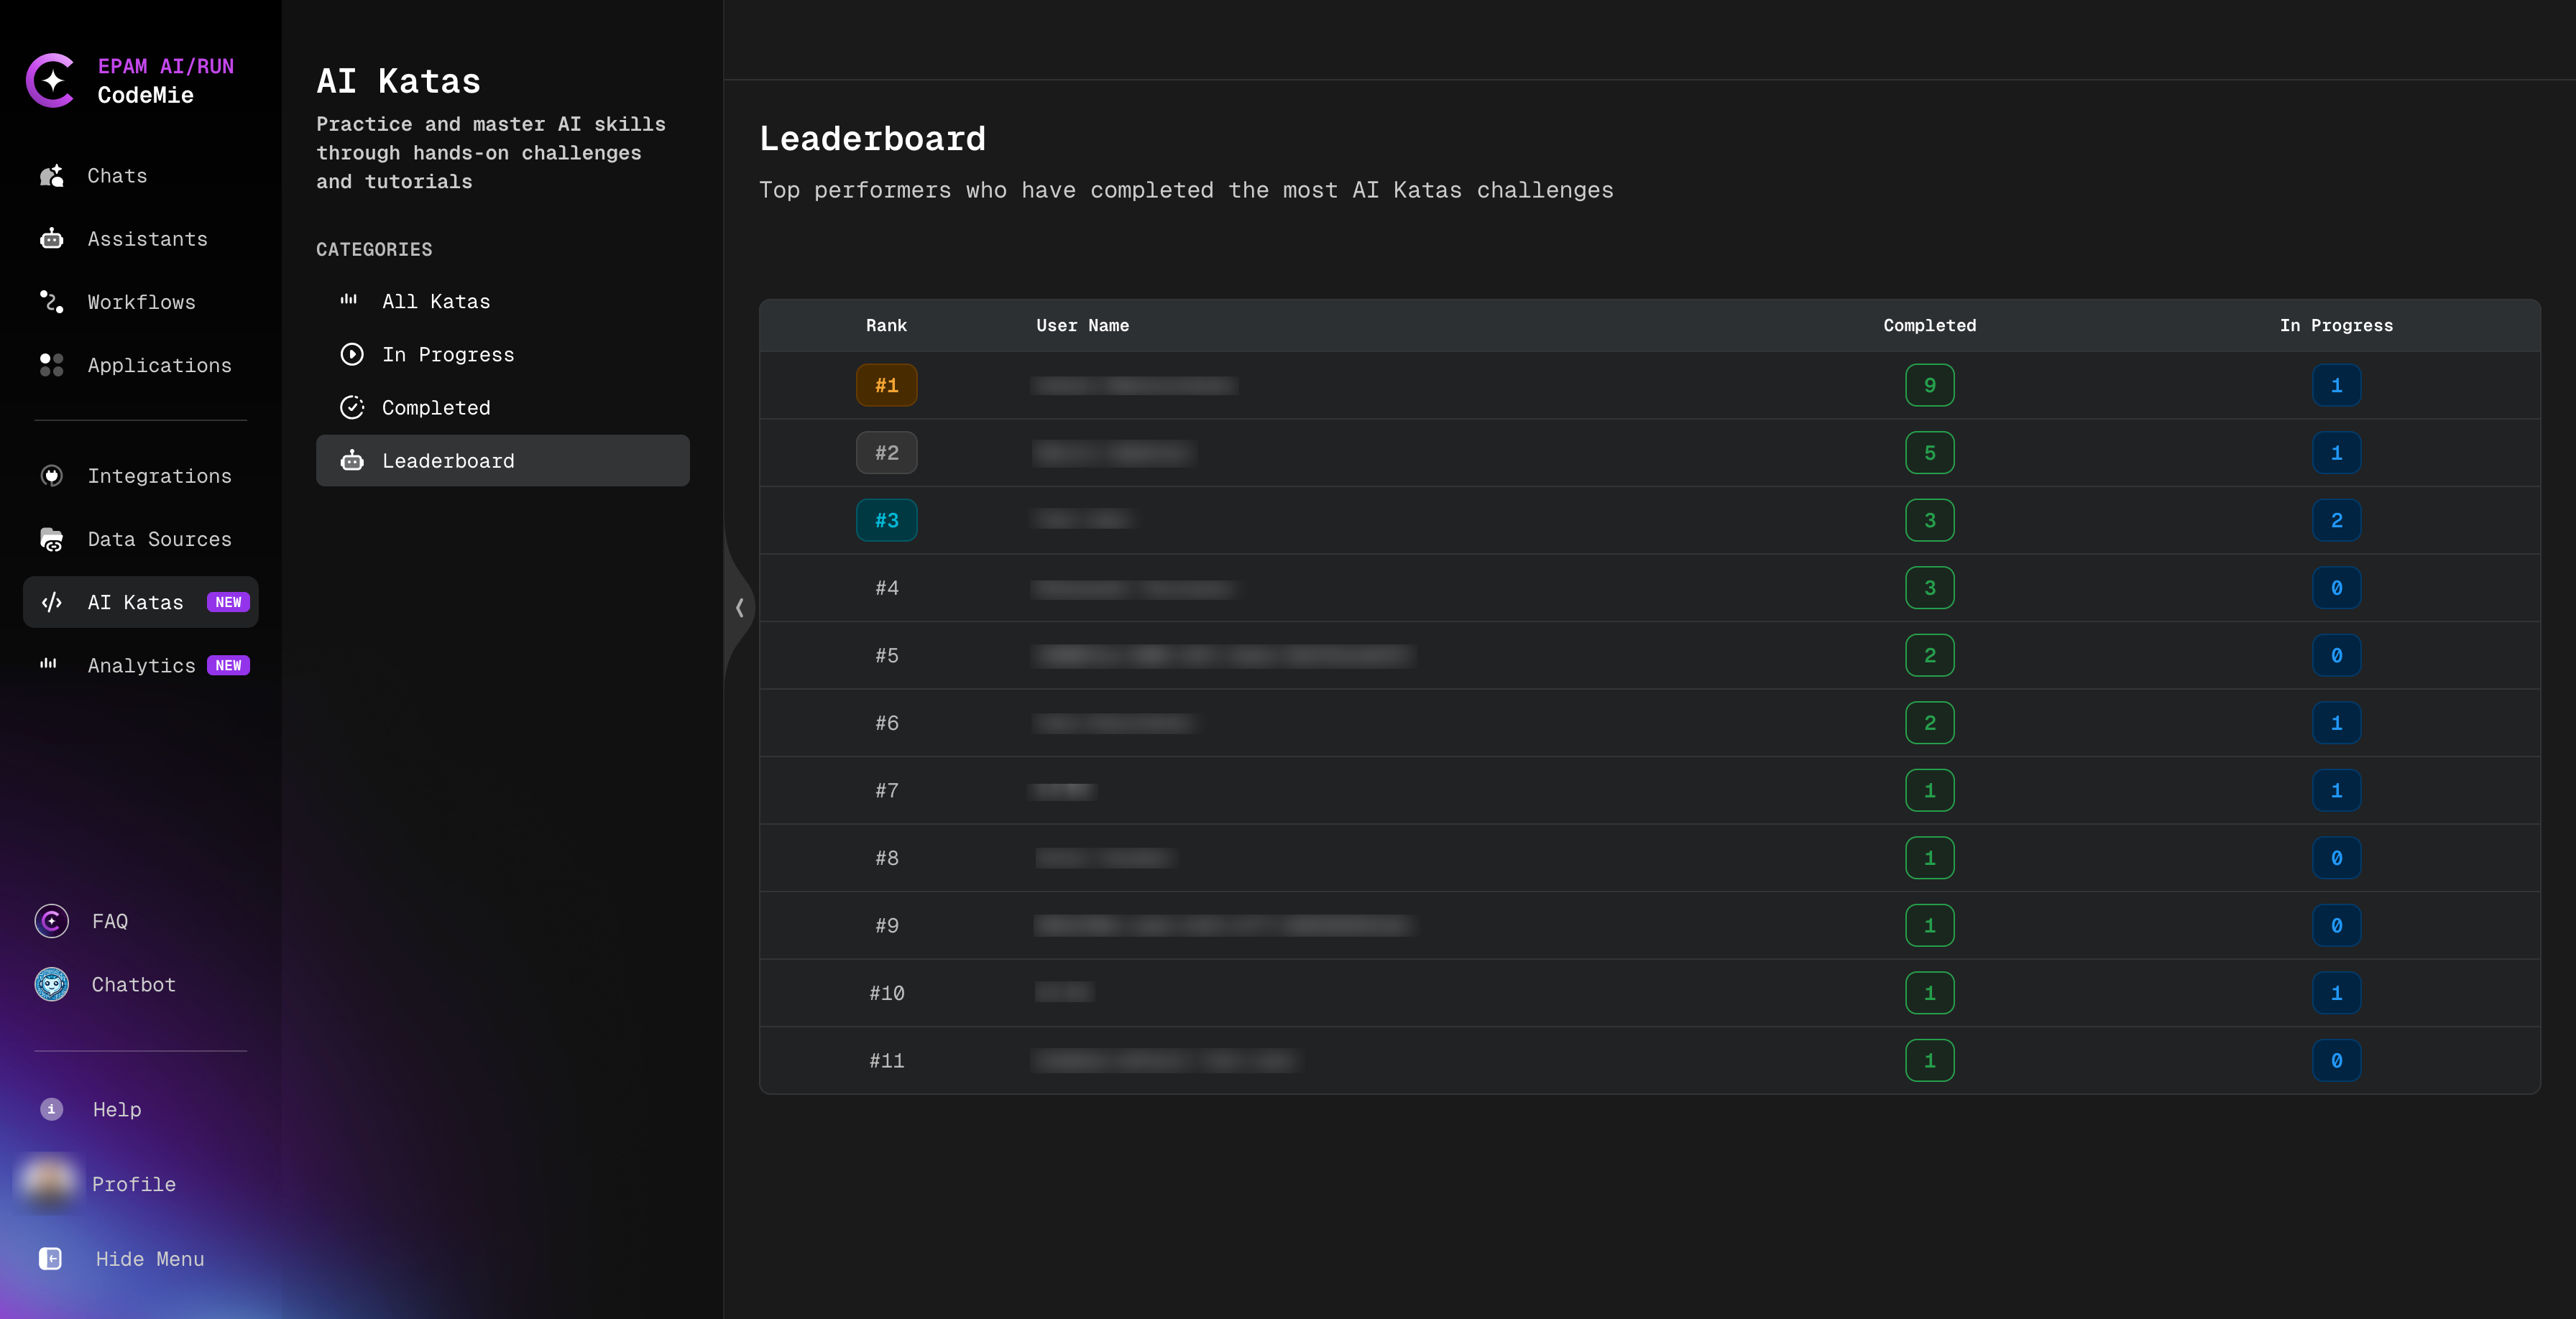Open the Analytics section marked NEW

(x=140, y=665)
